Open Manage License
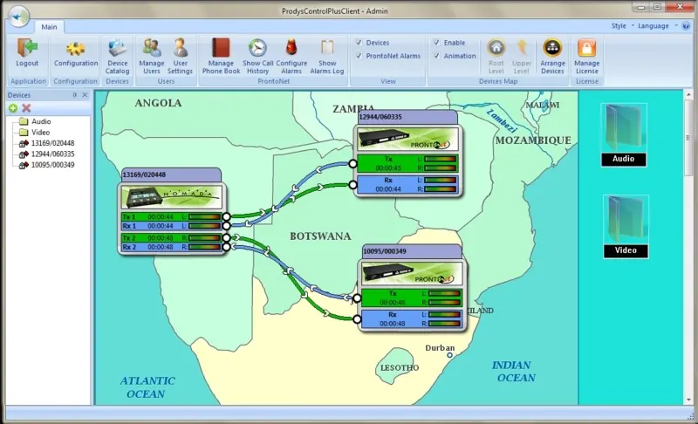Image resolution: width=698 pixels, height=424 pixels. [586, 56]
